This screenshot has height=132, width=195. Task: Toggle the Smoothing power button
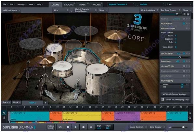(x=184, y=61)
